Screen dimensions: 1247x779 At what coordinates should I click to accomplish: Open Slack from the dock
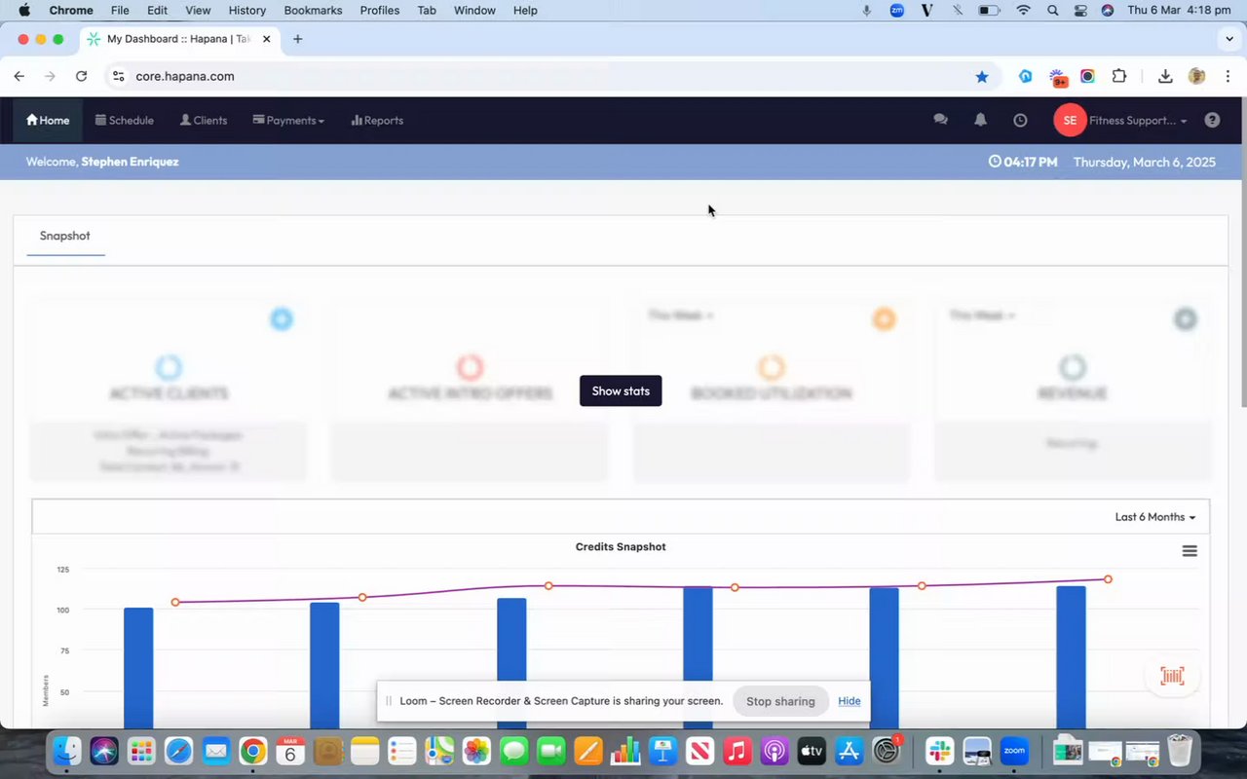pos(940,751)
